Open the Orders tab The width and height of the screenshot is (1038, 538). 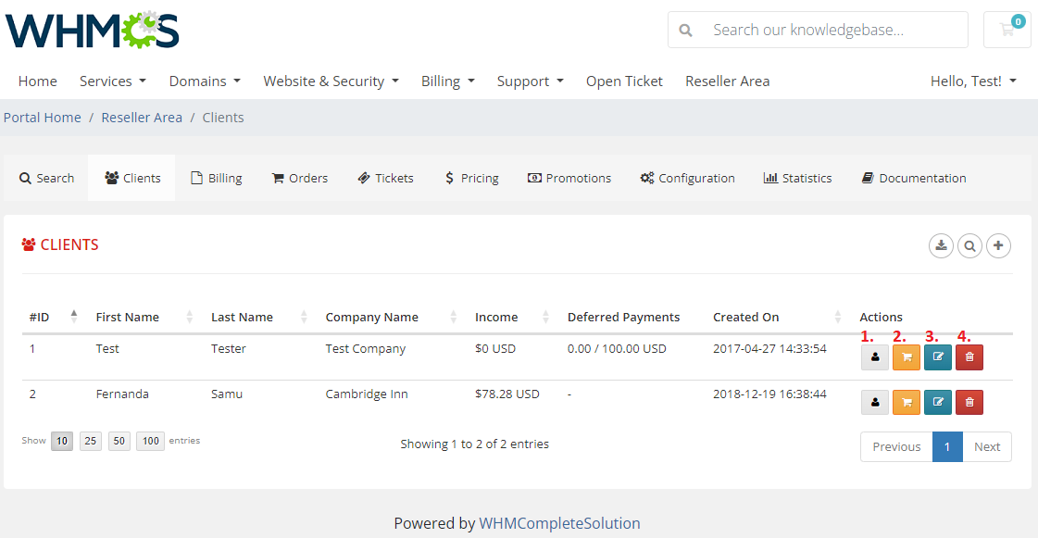pos(300,178)
